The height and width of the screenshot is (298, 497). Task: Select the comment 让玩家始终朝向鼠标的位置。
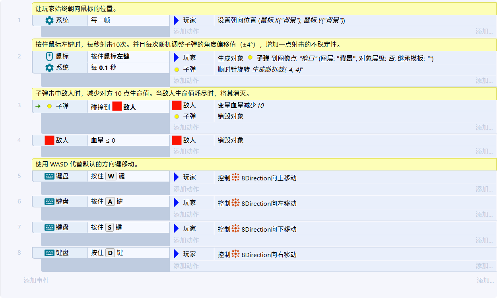(x=264, y=9)
